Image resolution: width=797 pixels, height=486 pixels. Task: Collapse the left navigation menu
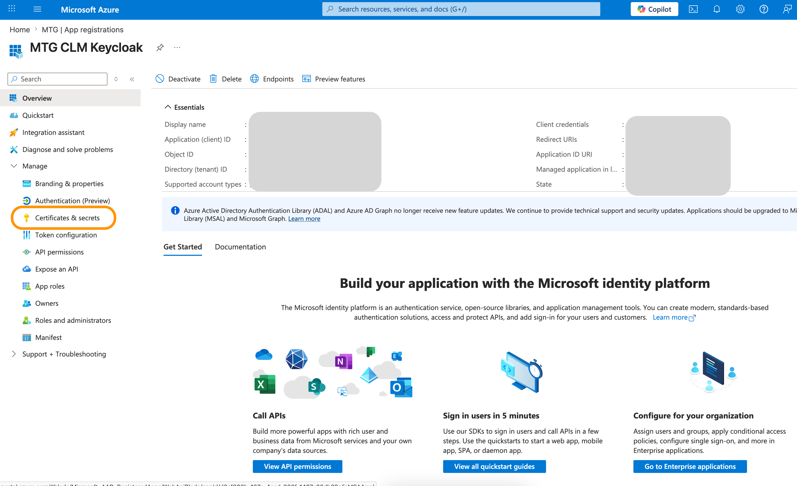click(x=132, y=79)
